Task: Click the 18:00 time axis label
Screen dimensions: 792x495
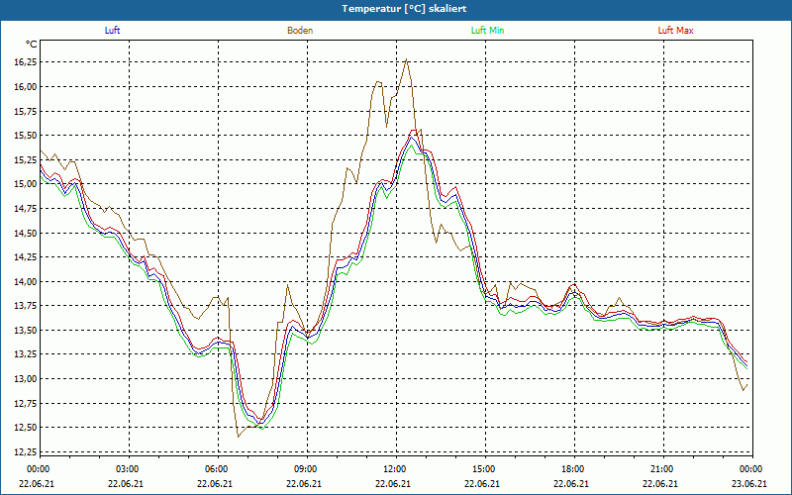Action: tap(574, 469)
